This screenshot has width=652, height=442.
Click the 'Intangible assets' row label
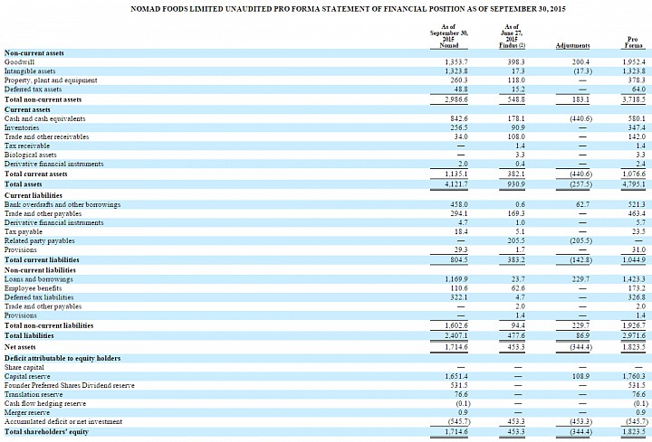[30, 71]
